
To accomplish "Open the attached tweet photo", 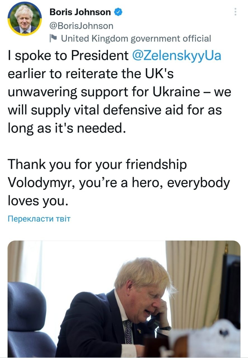I will [x=124, y=299].
